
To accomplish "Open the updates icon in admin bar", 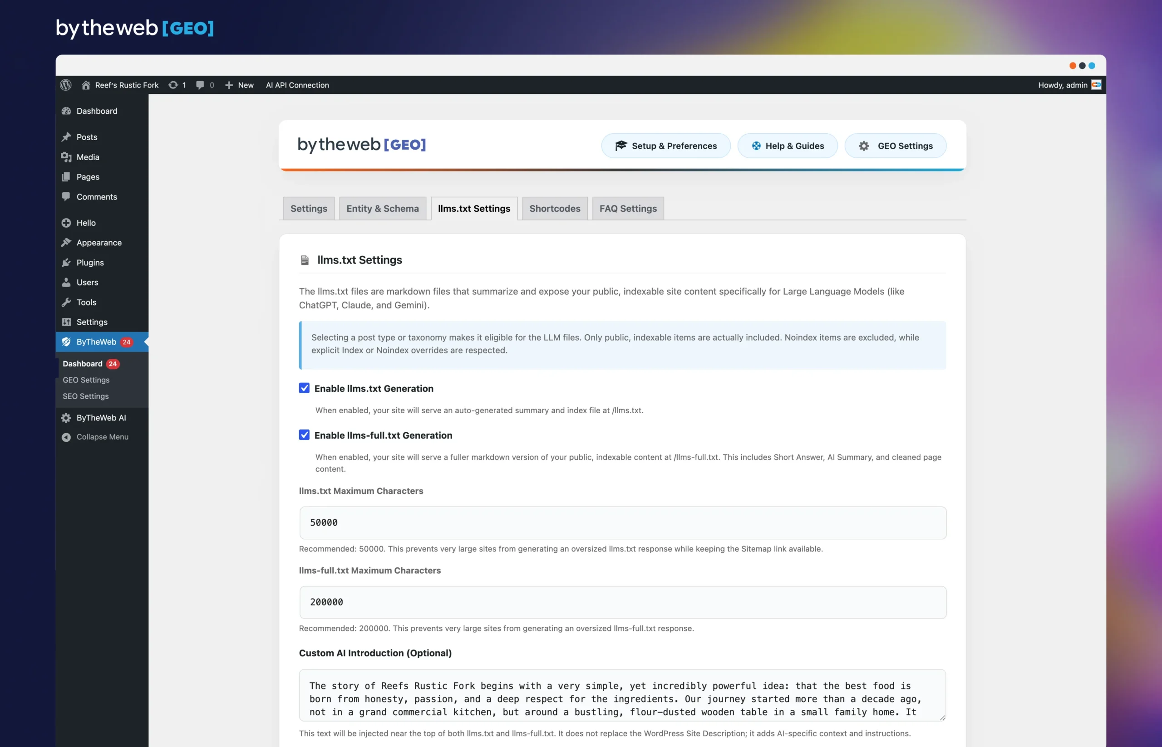I will tap(173, 85).
